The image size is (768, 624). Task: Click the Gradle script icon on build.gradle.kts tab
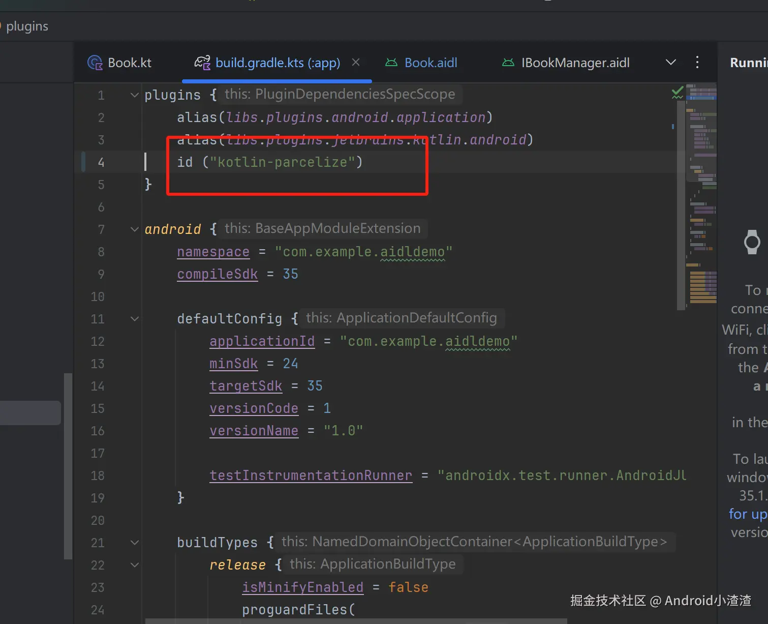[202, 63]
